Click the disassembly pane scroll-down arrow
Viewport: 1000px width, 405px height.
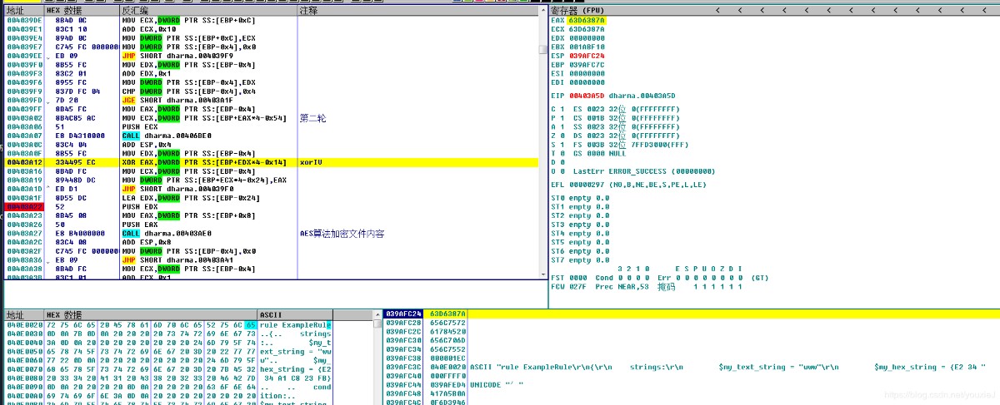(542, 275)
